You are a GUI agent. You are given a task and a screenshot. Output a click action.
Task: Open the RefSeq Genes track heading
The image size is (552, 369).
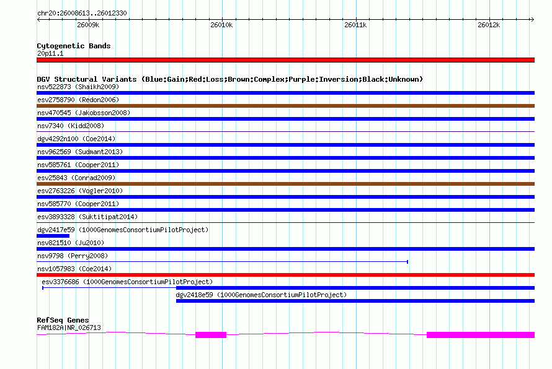pyautogui.click(x=63, y=320)
